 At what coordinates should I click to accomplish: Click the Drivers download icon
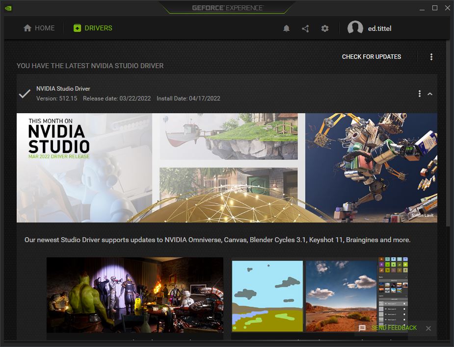(x=78, y=28)
